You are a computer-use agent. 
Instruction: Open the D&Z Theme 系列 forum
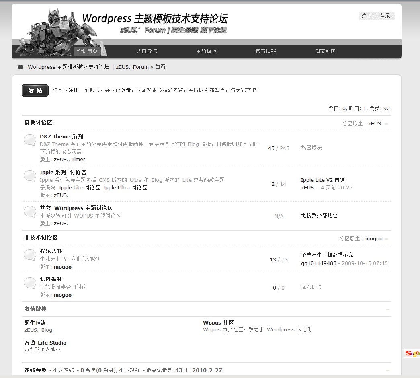click(x=61, y=136)
